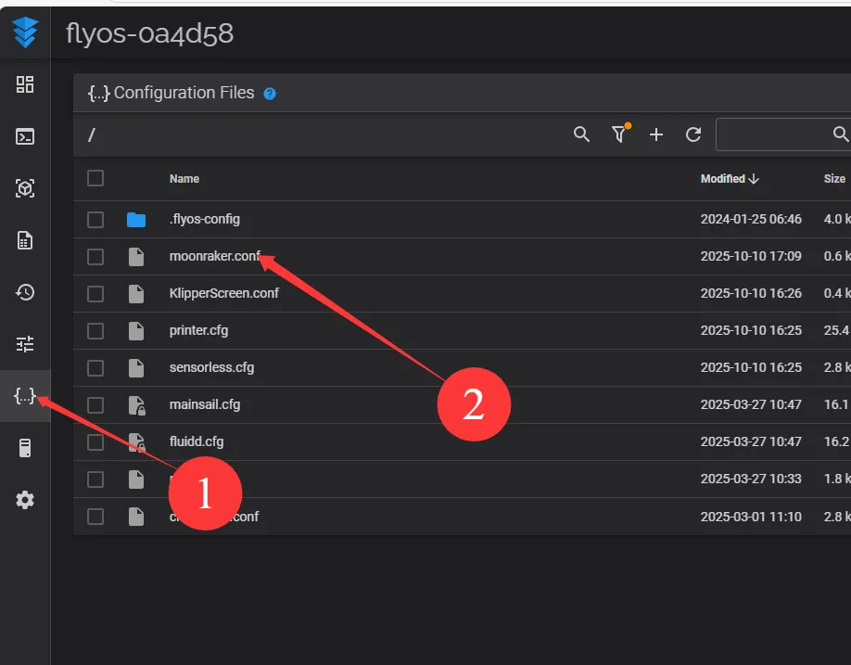Click the file filter funnel icon
851x665 pixels.
(x=619, y=134)
